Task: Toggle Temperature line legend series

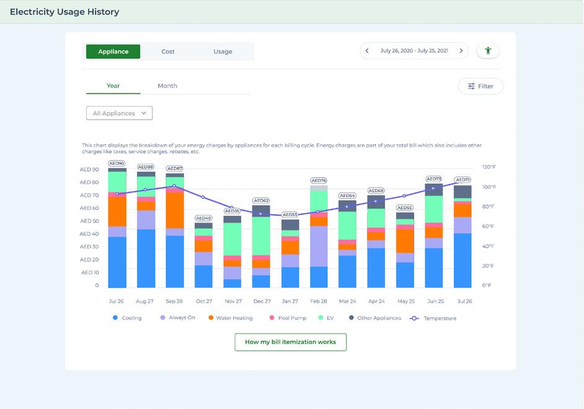Action: [433, 318]
